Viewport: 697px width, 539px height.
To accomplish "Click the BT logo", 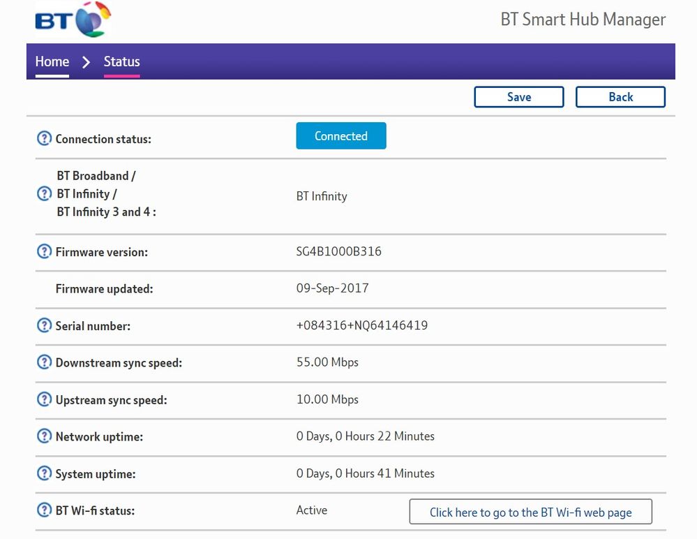I will 73,20.
